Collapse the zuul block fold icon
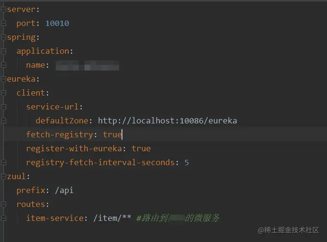Viewport: 327px width, 242px height. [x=3, y=176]
